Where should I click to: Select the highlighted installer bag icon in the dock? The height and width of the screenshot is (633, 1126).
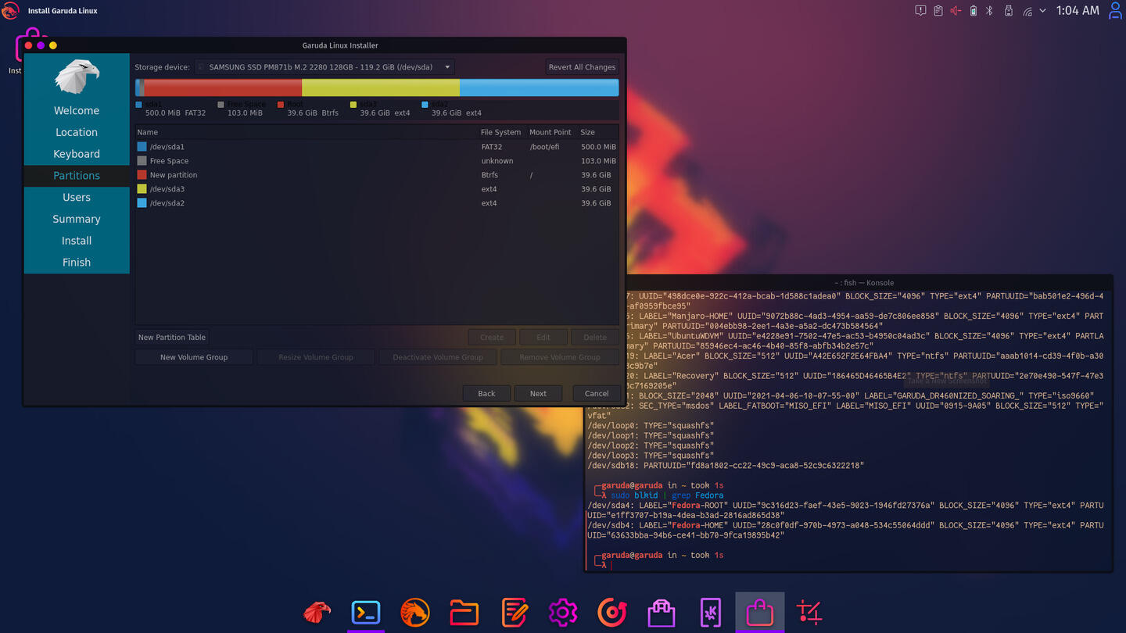click(760, 612)
